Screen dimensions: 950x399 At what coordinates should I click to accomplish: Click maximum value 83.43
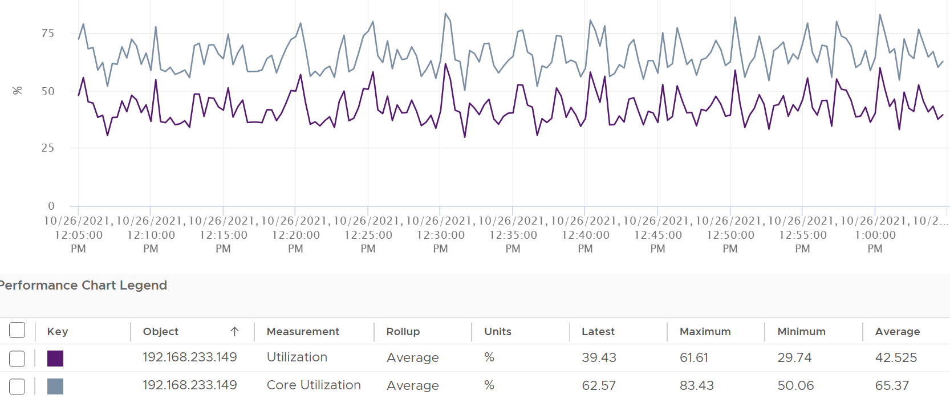[697, 386]
